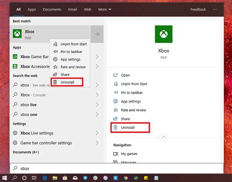The width and height of the screenshot is (232, 182).
Task: Collapse the actions list with the up chevron circle
Action: pos(163,137)
